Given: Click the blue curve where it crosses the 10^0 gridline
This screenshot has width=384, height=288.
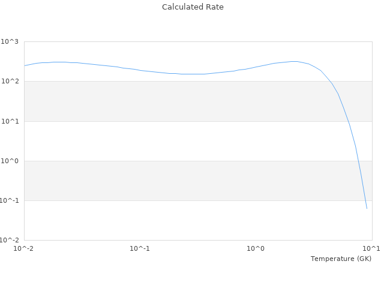Looking at the screenshot, I should point(358,161).
